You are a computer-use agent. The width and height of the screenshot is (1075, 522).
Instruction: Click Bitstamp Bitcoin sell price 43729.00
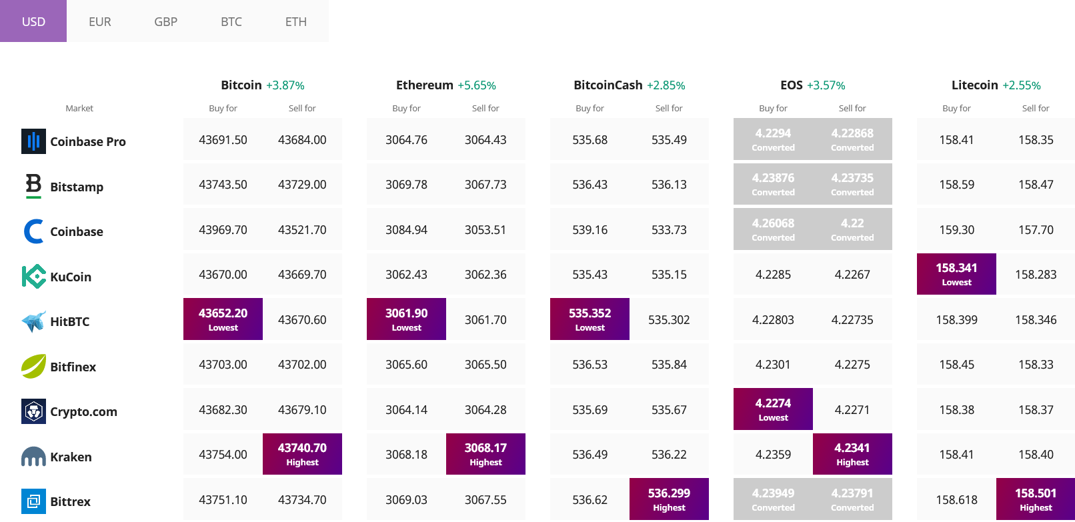[302, 185]
